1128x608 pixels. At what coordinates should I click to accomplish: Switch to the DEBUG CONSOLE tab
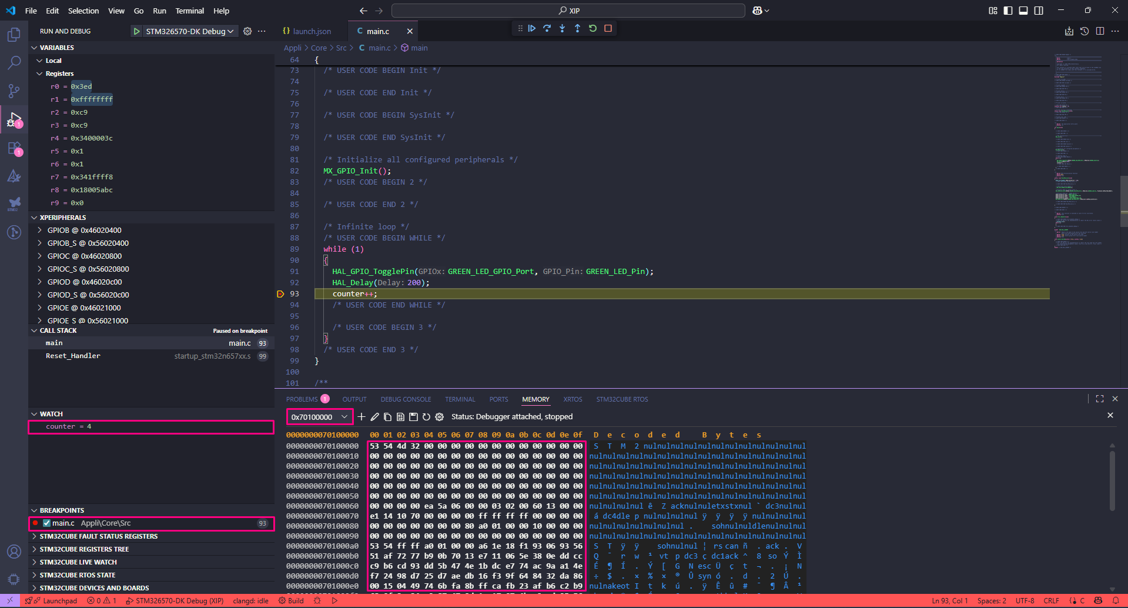(406, 399)
